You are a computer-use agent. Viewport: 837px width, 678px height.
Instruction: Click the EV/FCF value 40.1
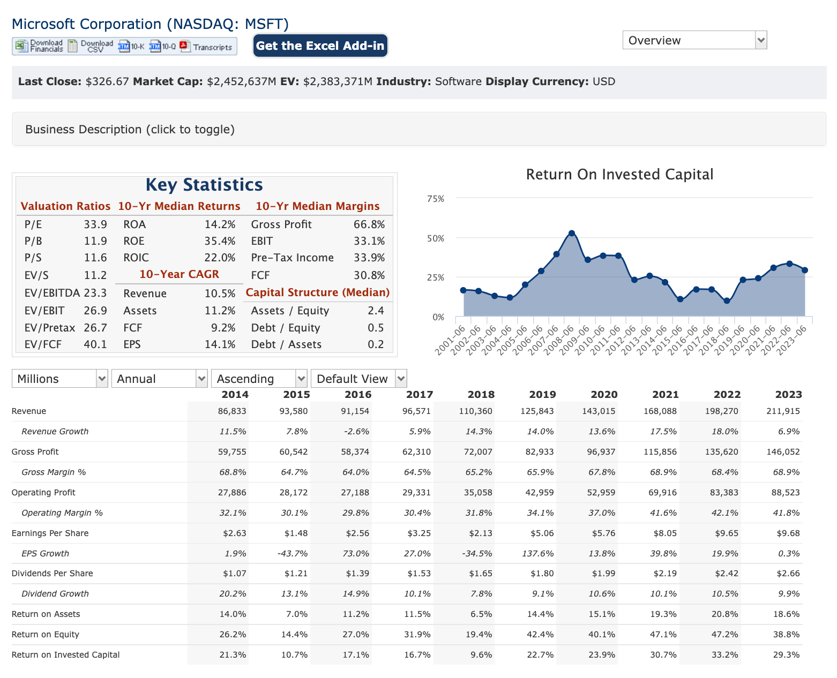click(x=95, y=344)
